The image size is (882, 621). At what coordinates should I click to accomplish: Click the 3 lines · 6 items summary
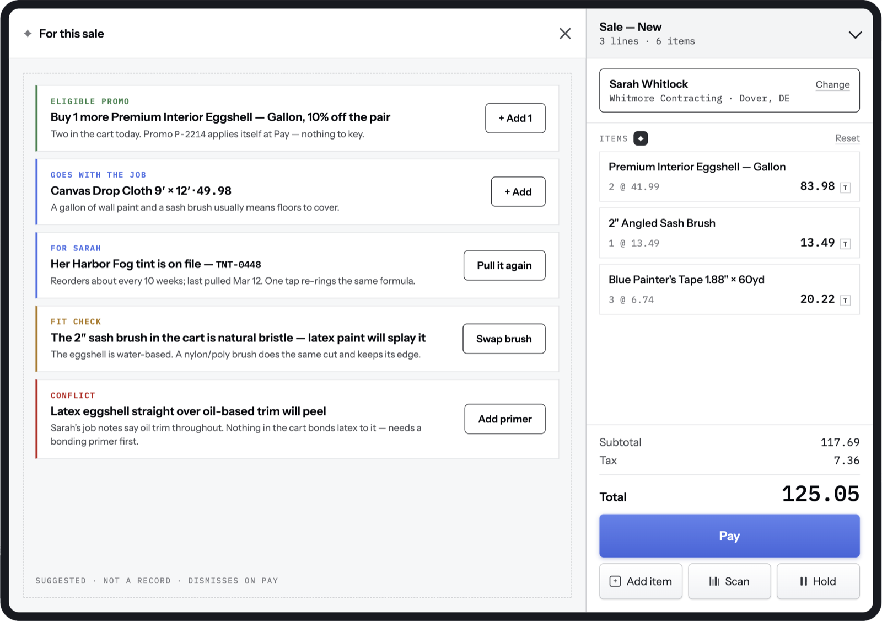[647, 41]
